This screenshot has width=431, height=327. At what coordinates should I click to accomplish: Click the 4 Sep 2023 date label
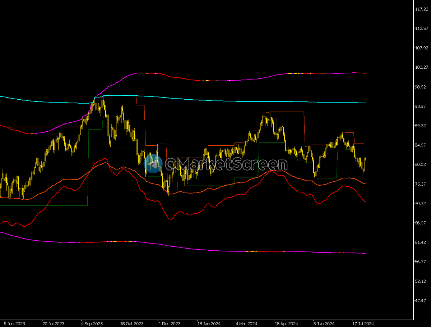tap(92, 323)
